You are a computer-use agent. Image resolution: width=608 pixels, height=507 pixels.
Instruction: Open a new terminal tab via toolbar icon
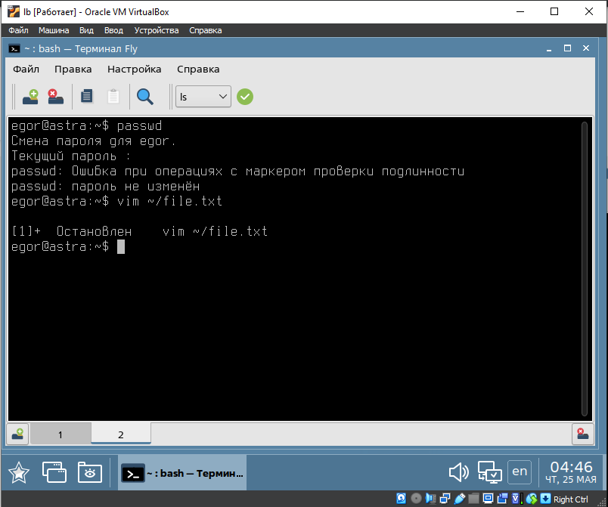coord(30,97)
